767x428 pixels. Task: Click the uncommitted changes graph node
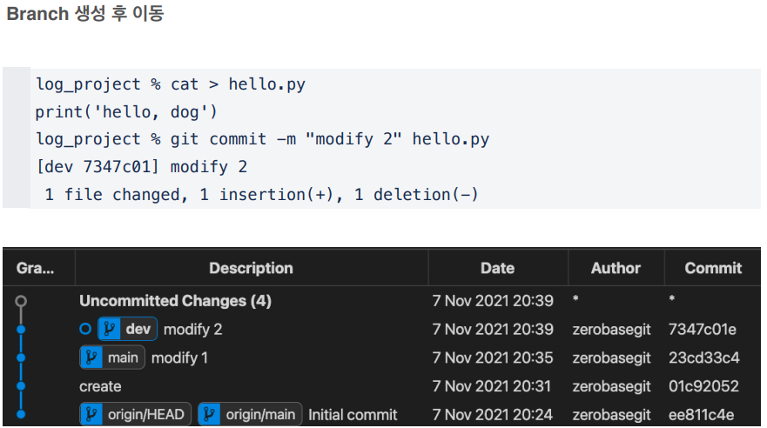[x=21, y=301]
